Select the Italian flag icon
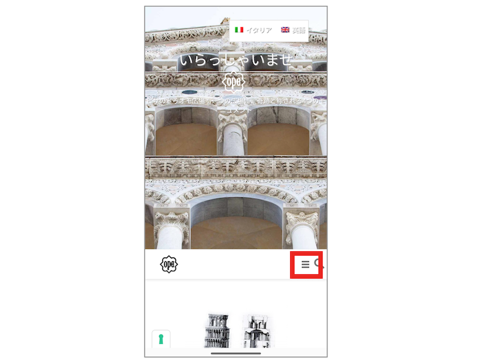This screenshot has width=496, height=363. click(239, 30)
